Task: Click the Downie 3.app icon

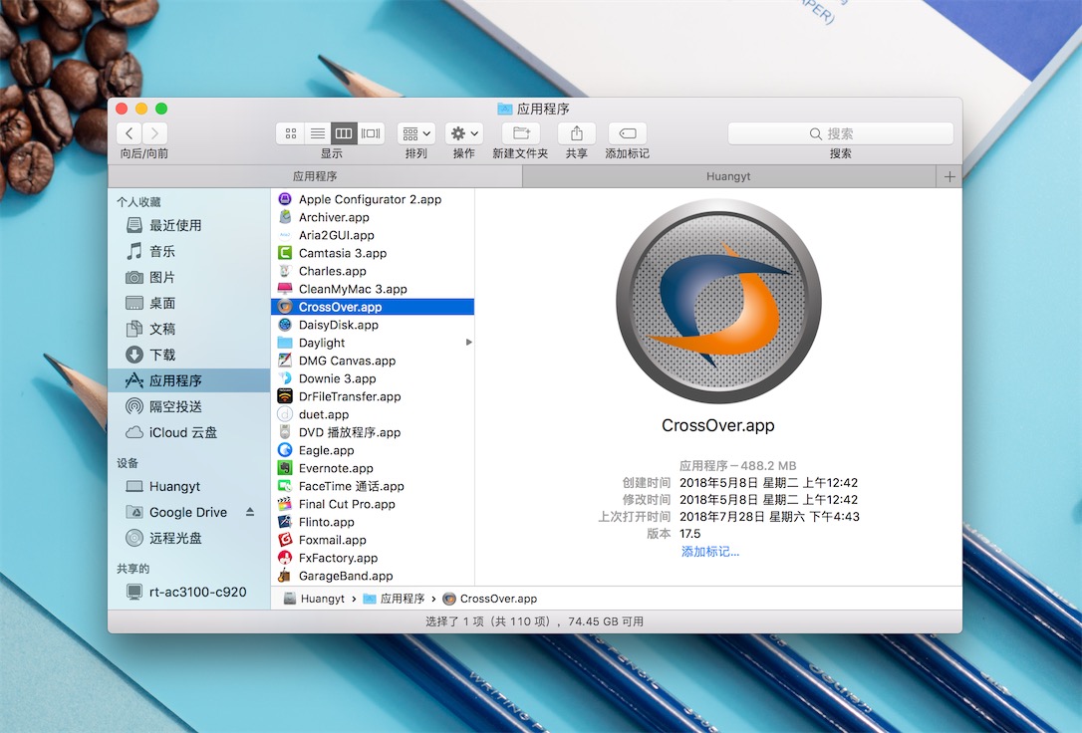Action: 285,378
